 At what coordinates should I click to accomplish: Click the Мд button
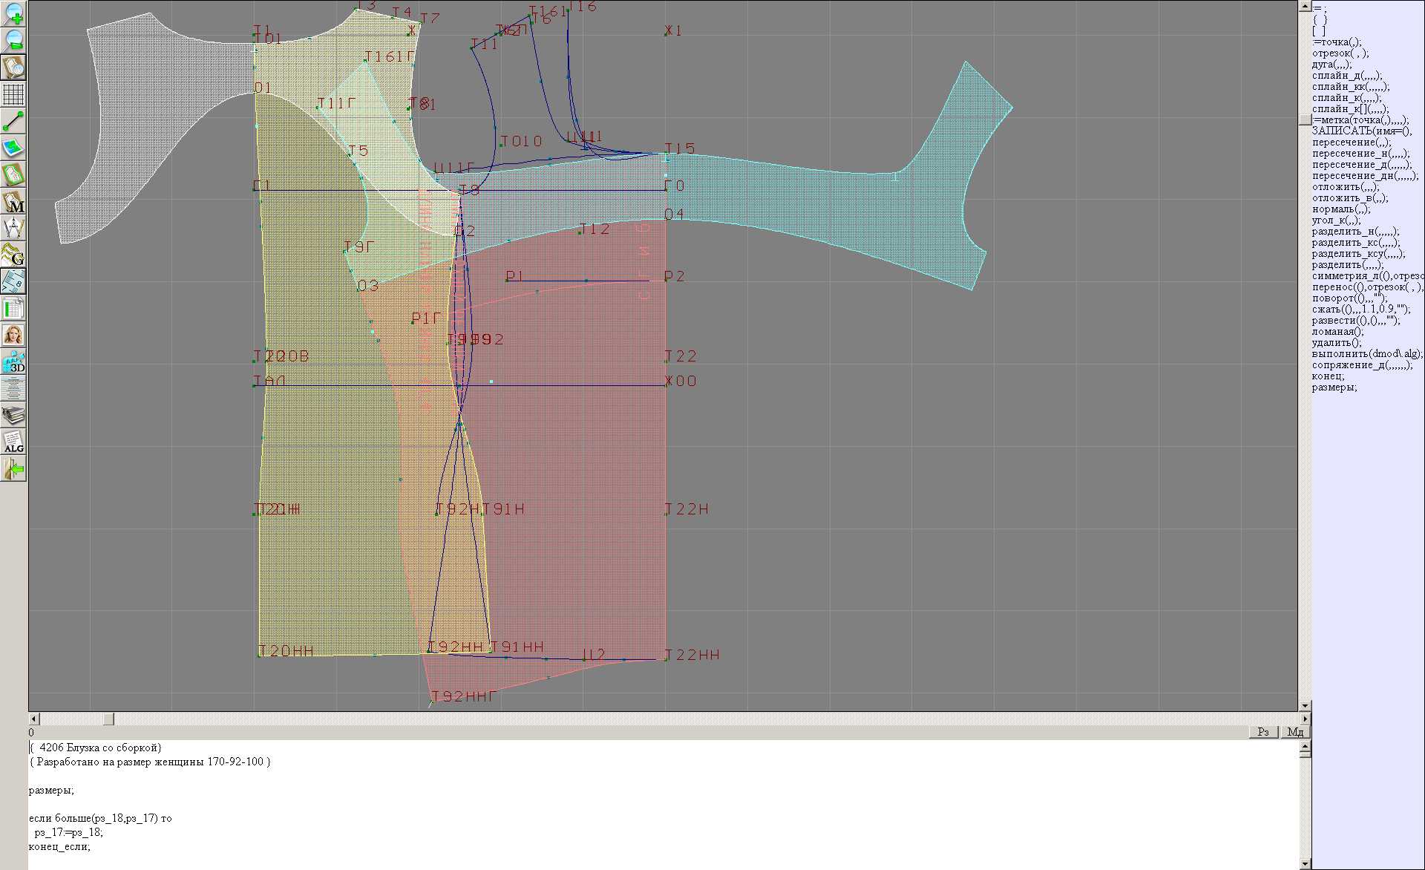1294,732
